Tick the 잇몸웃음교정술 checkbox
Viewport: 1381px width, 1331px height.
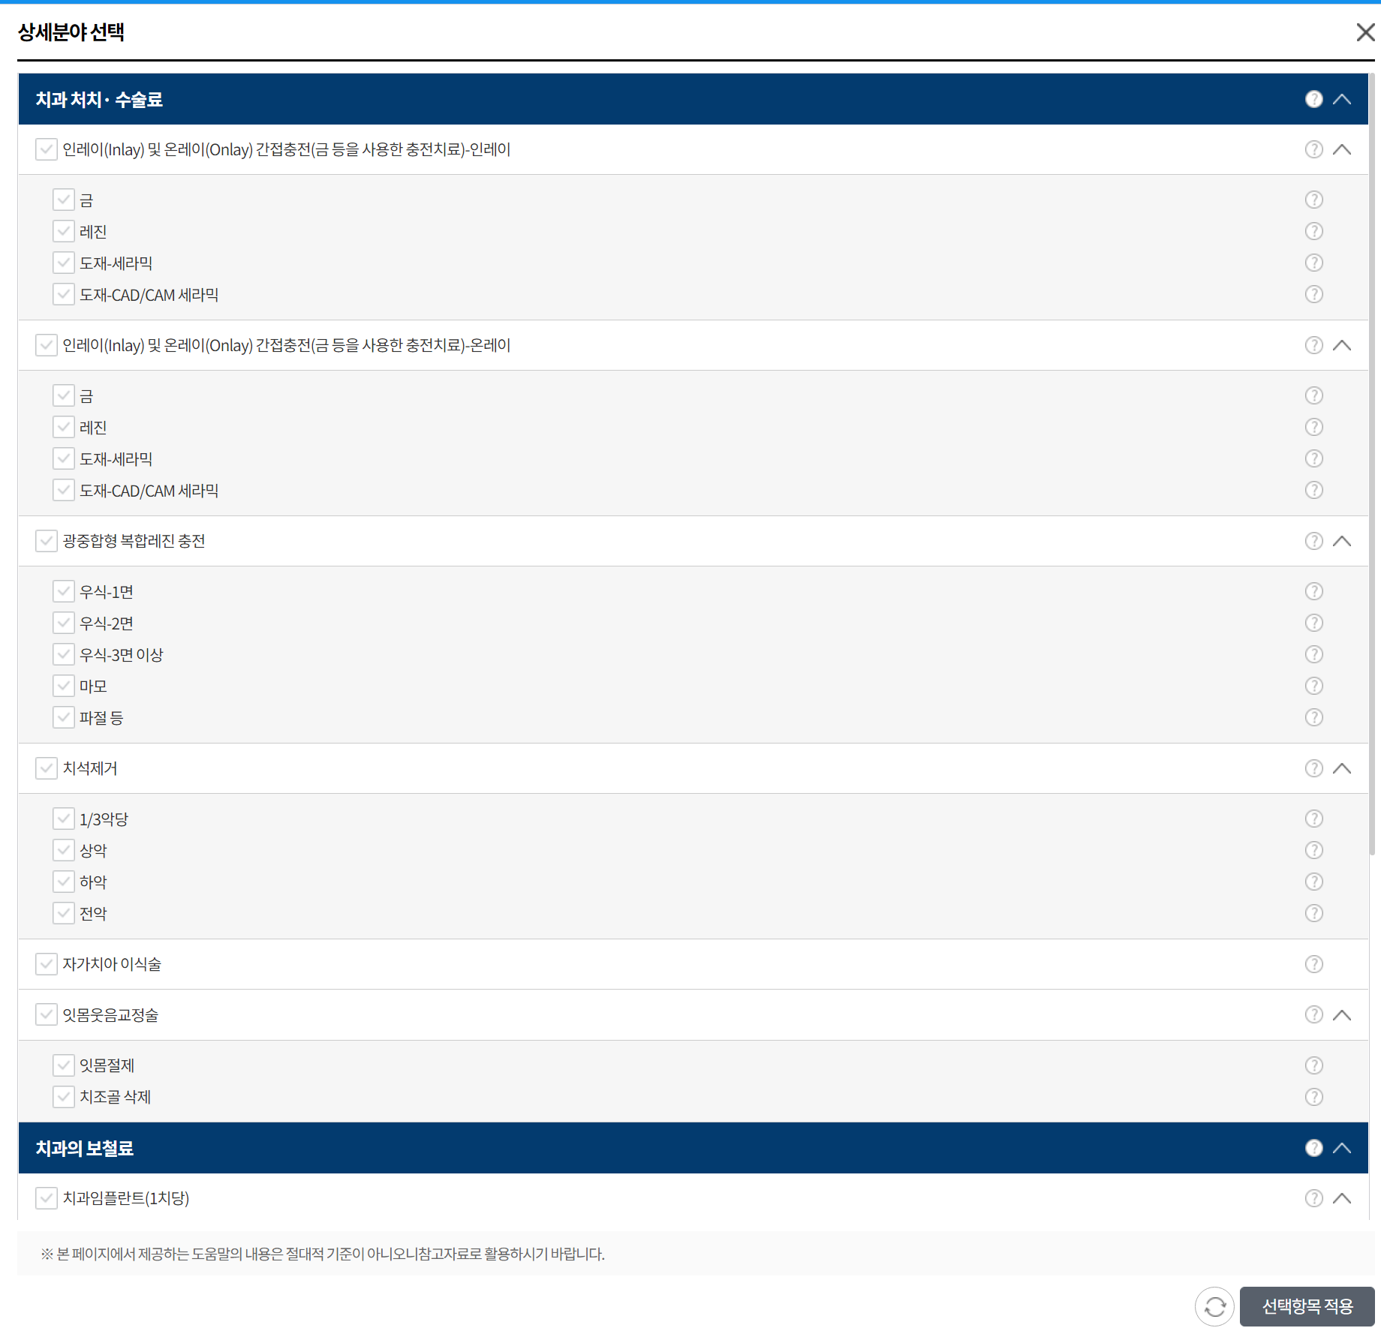tap(47, 1014)
